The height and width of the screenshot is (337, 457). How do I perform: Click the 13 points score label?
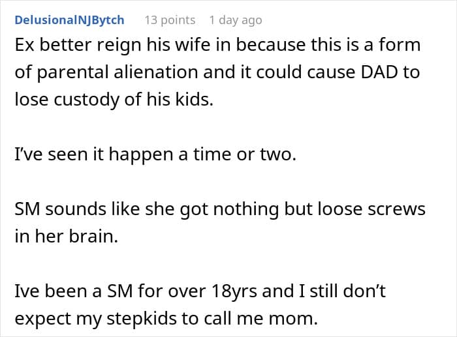tap(170, 20)
